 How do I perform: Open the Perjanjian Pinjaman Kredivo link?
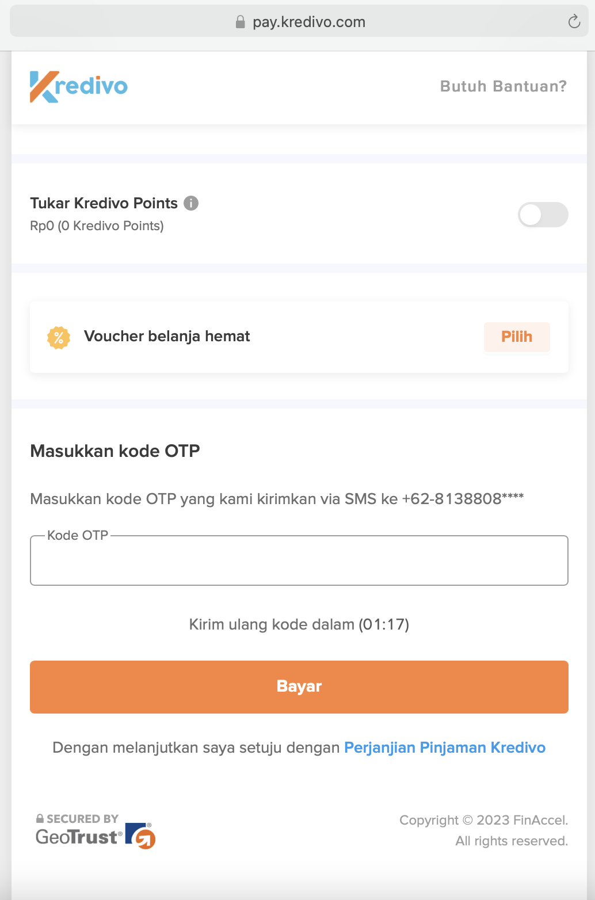445,748
